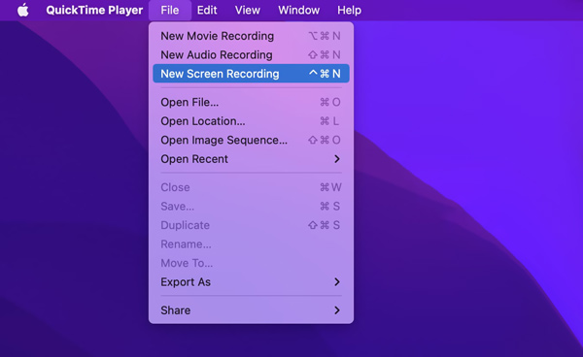The width and height of the screenshot is (583, 357).
Task: Open the Apple menu
Action: tap(23, 10)
